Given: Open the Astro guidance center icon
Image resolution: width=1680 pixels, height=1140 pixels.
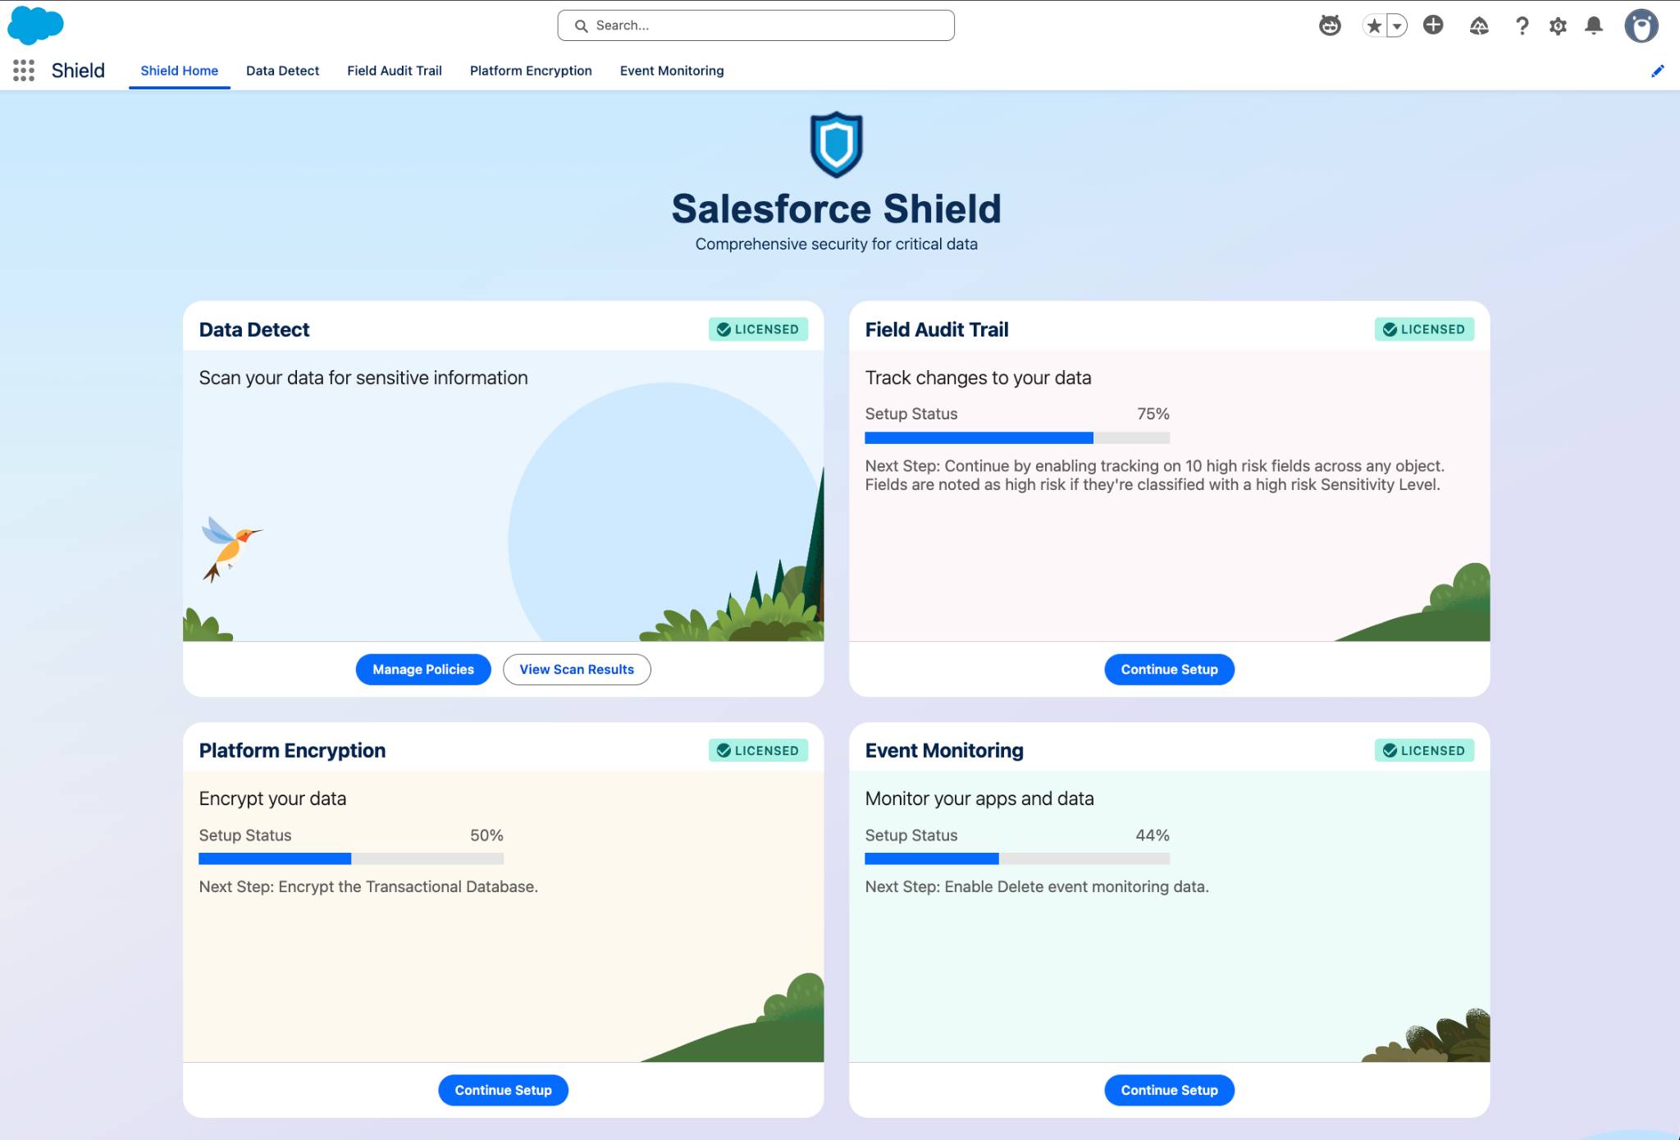Looking at the screenshot, I should coord(1330,25).
